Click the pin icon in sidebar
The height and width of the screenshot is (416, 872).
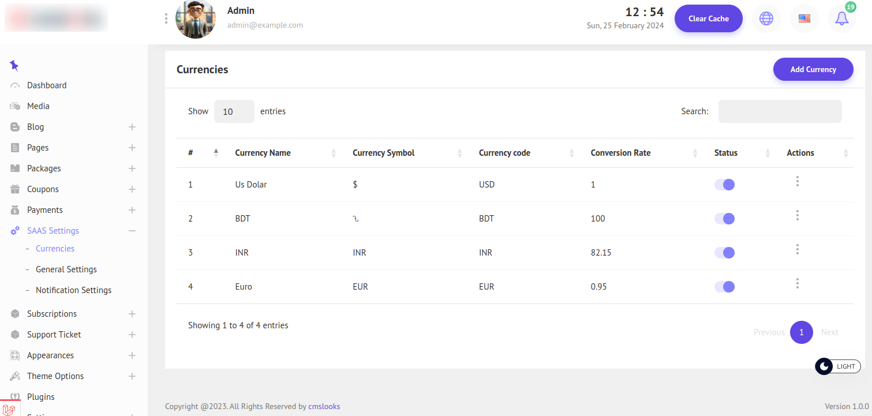pyautogui.click(x=14, y=66)
